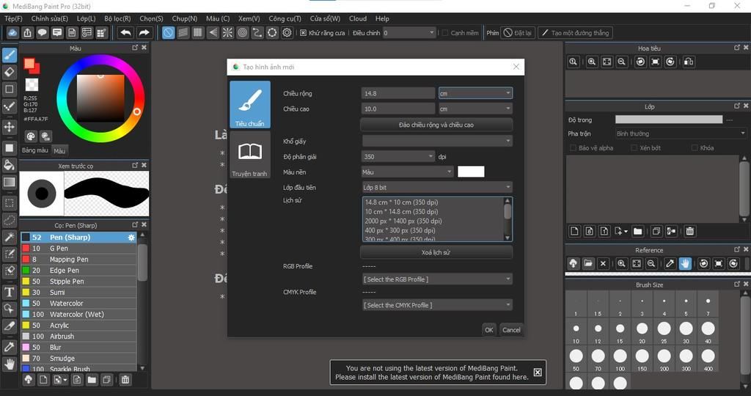751x396 pixels.
Task: Zoom in within the Navigator panel
Action: click(592, 62)
